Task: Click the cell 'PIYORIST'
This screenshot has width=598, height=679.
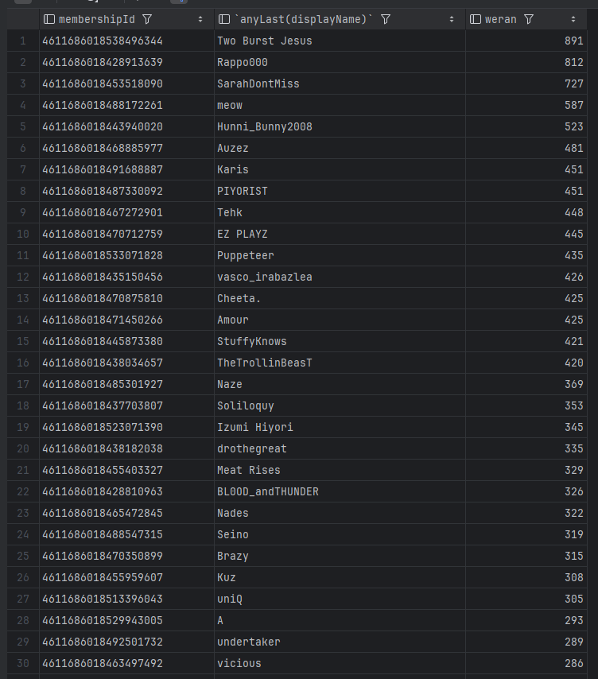Action: 340,191
